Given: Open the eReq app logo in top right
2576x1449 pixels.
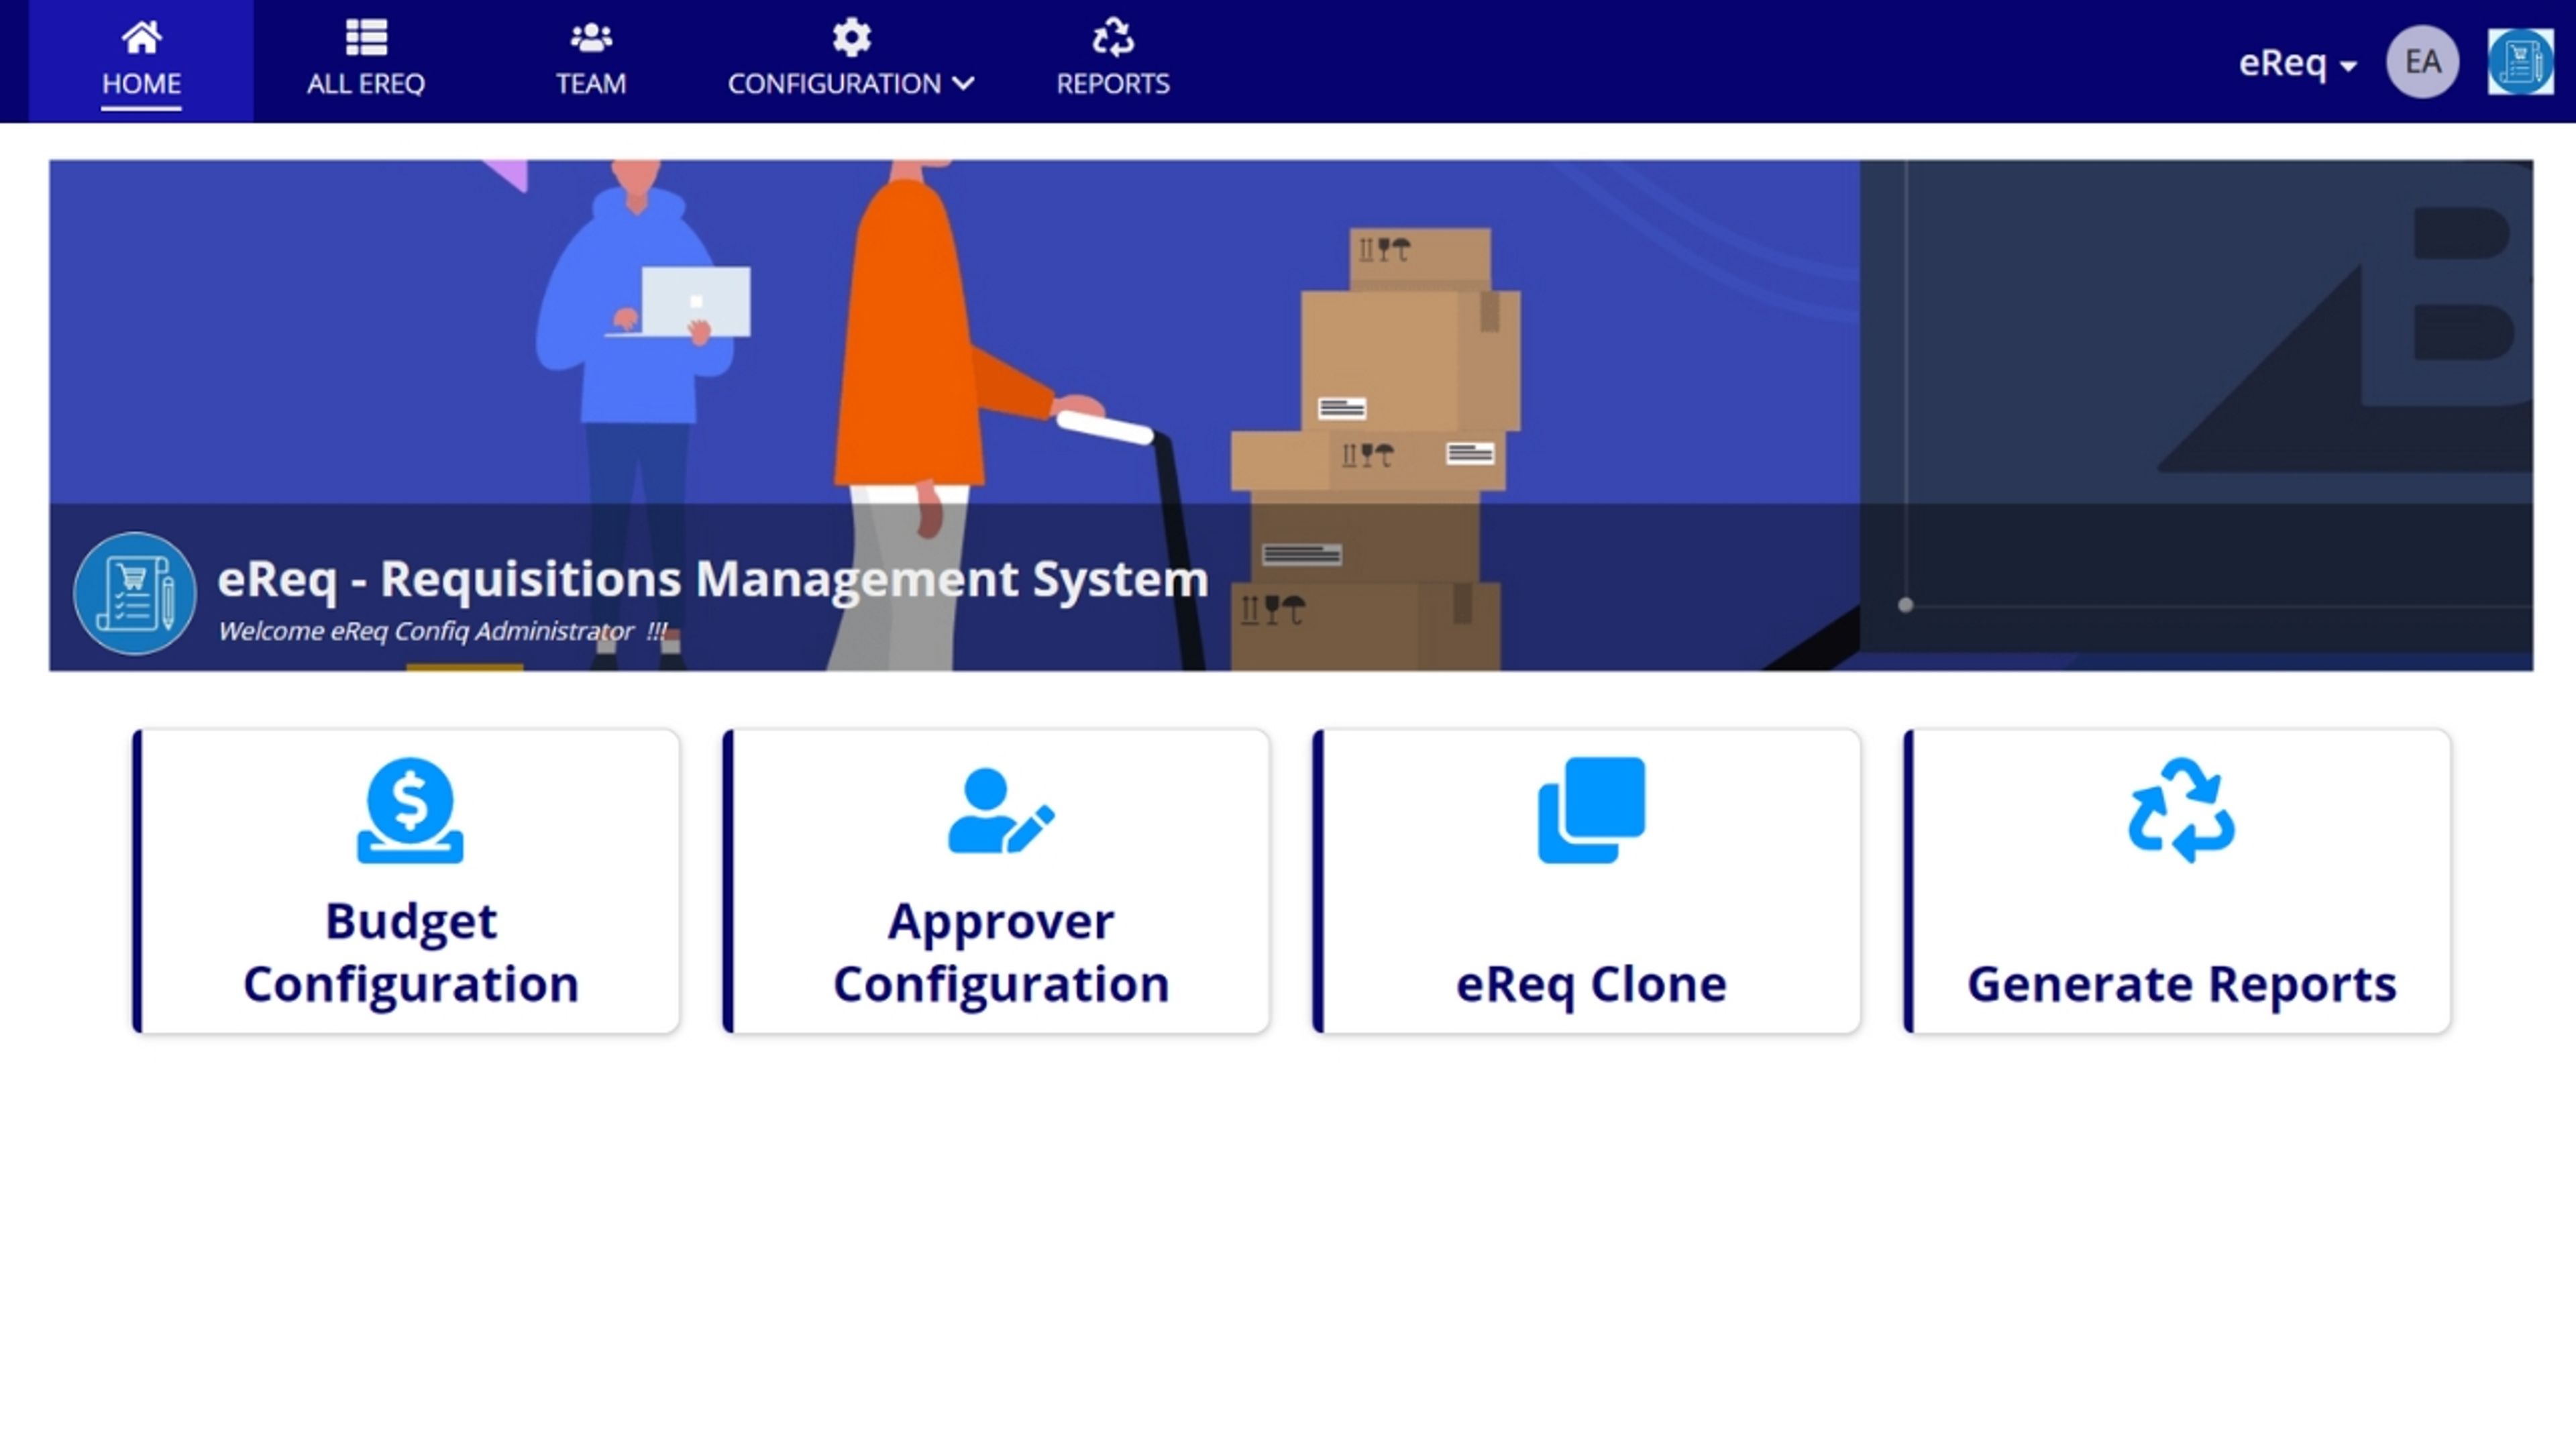Looking at the screenshot, I should coord(2520,62).
